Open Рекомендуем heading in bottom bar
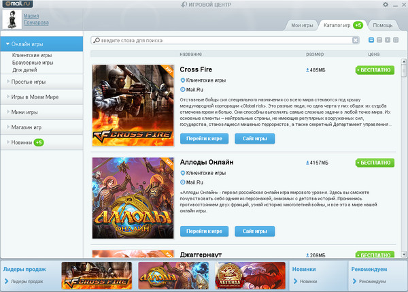408x292 pixels. click(369, 270)
